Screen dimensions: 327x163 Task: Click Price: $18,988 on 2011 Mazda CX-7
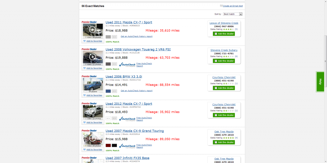117,31
